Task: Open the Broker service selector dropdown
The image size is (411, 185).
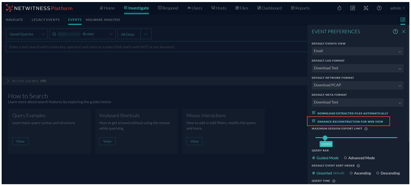Action: point(82,34)
